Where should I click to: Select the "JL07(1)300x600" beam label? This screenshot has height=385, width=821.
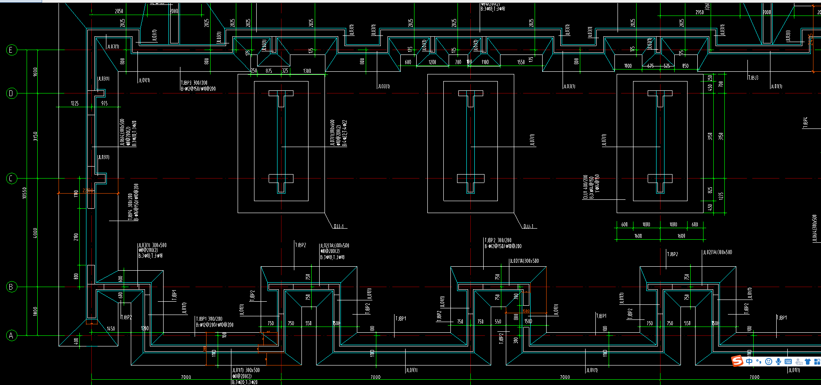(x=332, y=132)
